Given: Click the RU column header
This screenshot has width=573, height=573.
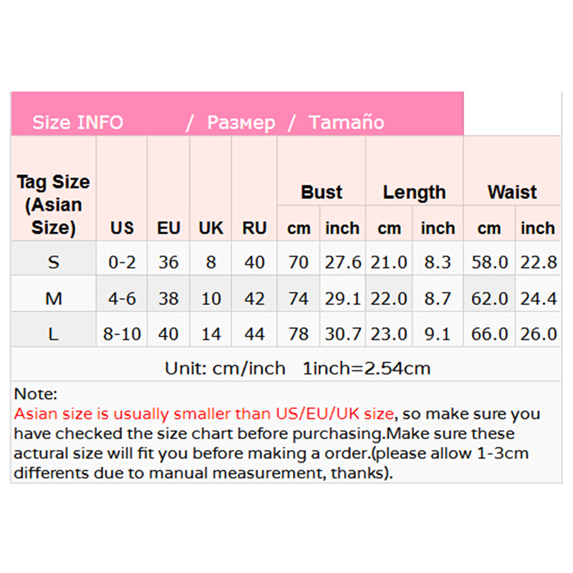Looking at the screenshot, I should tap(254, 228).
